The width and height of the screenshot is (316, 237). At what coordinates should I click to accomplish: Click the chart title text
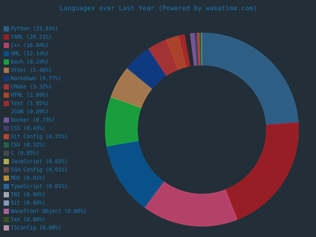(158, 8)
